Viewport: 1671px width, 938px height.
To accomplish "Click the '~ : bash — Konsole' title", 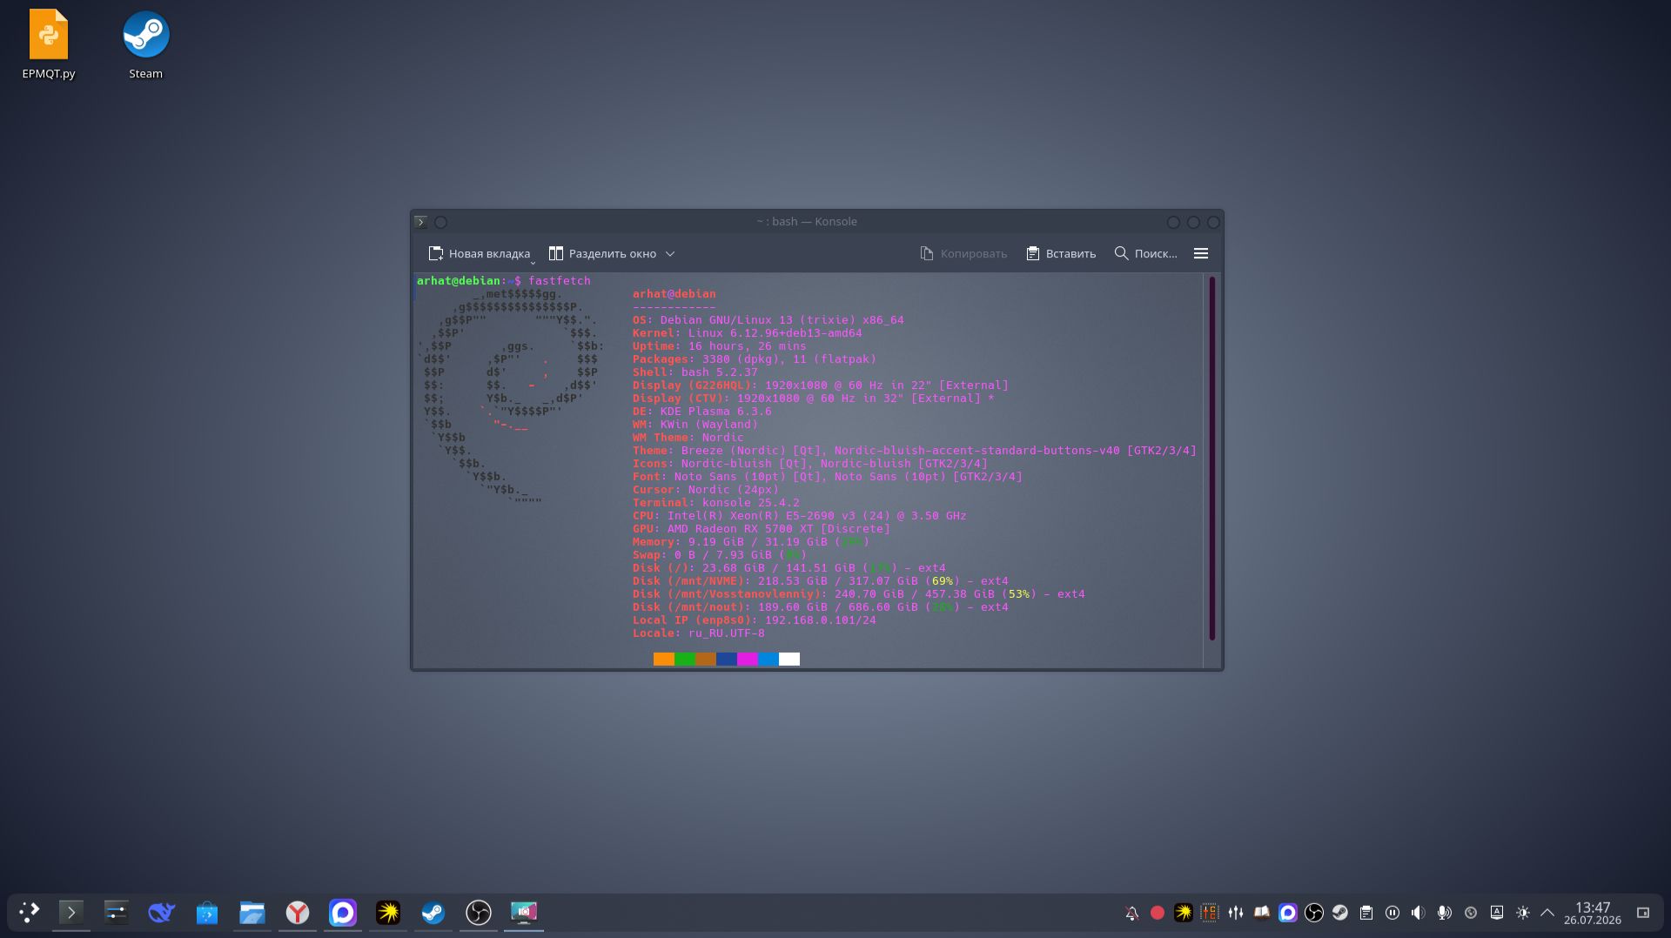I will coord(807,222).
